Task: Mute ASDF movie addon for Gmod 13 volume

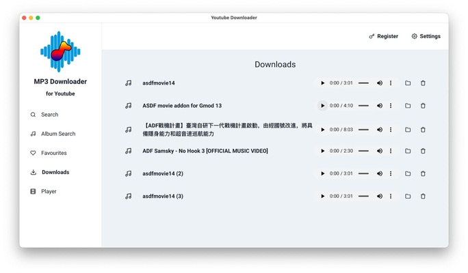Action: pos(379,106)
